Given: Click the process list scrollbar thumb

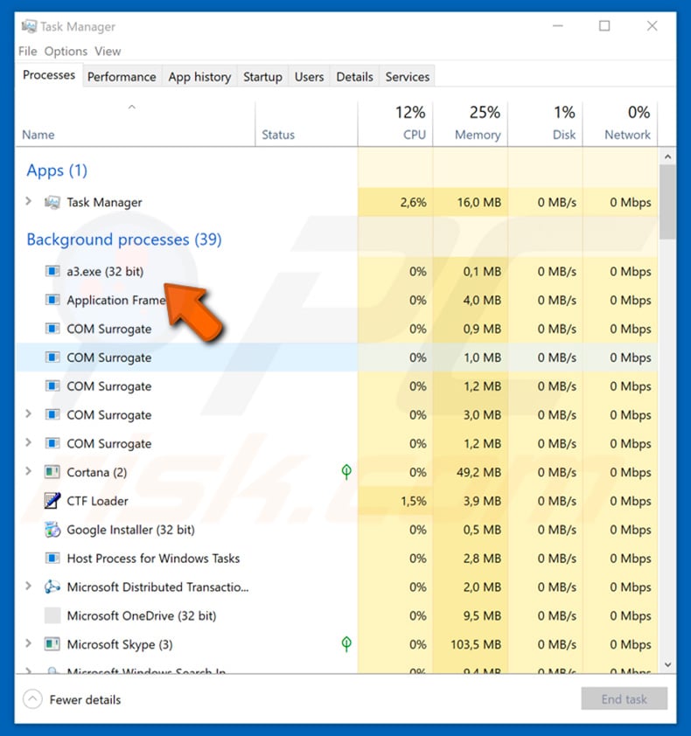Looking at the screenshot, I should tap(667, 202).
